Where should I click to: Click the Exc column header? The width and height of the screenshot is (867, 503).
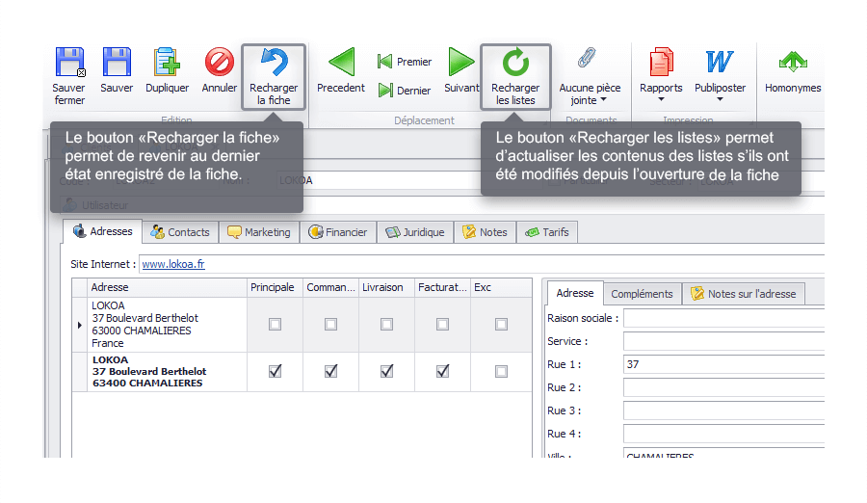[x=501, y=287]
